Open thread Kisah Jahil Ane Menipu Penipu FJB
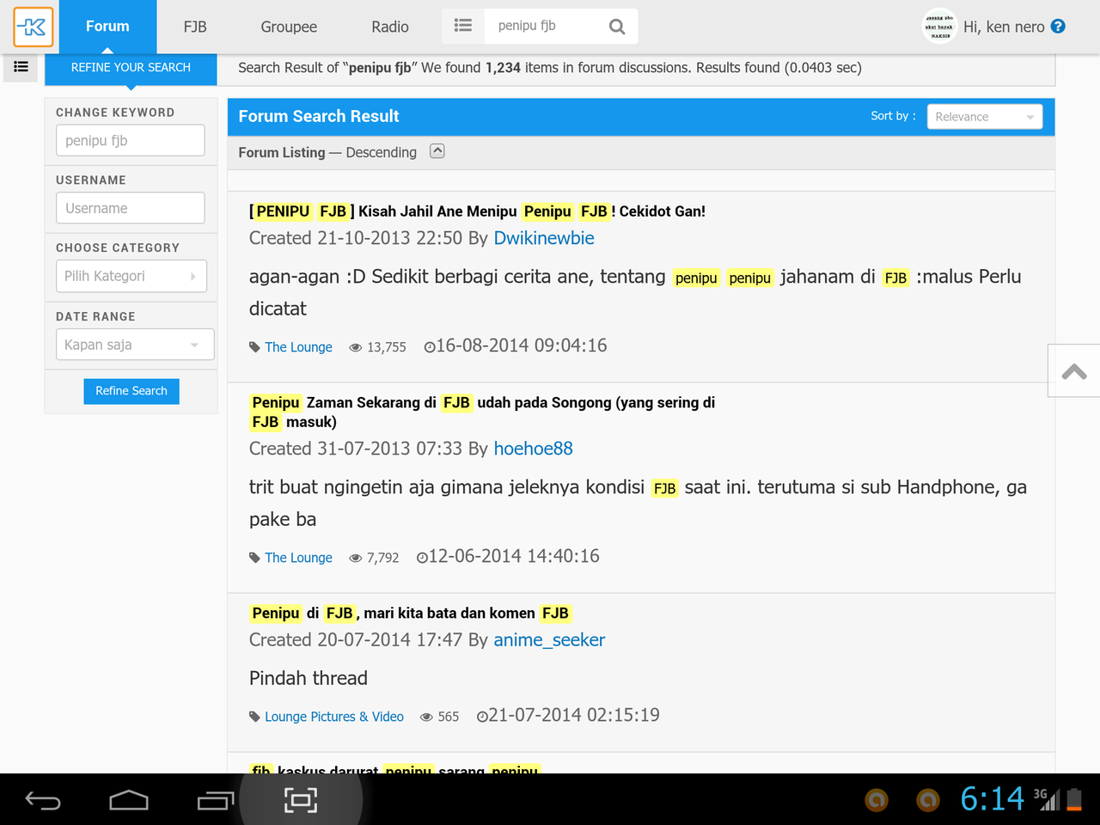 coord(477,211)
